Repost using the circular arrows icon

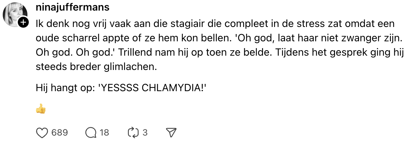(132, 132)
